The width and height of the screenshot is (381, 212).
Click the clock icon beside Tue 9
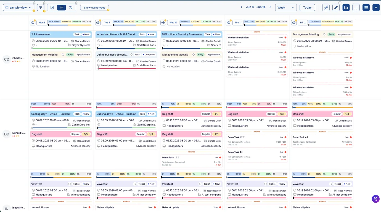[98, 22]
